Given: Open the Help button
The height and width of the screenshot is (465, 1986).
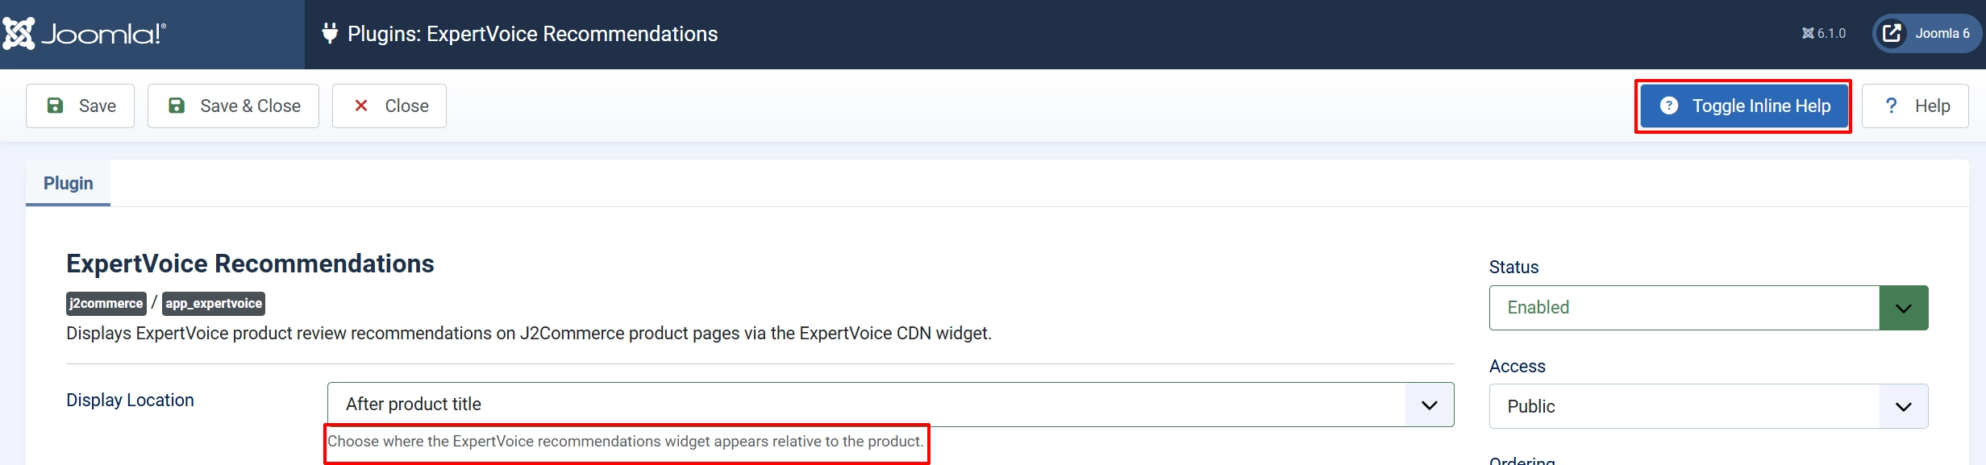Looking at the screenshot, I should (1915, 106).
